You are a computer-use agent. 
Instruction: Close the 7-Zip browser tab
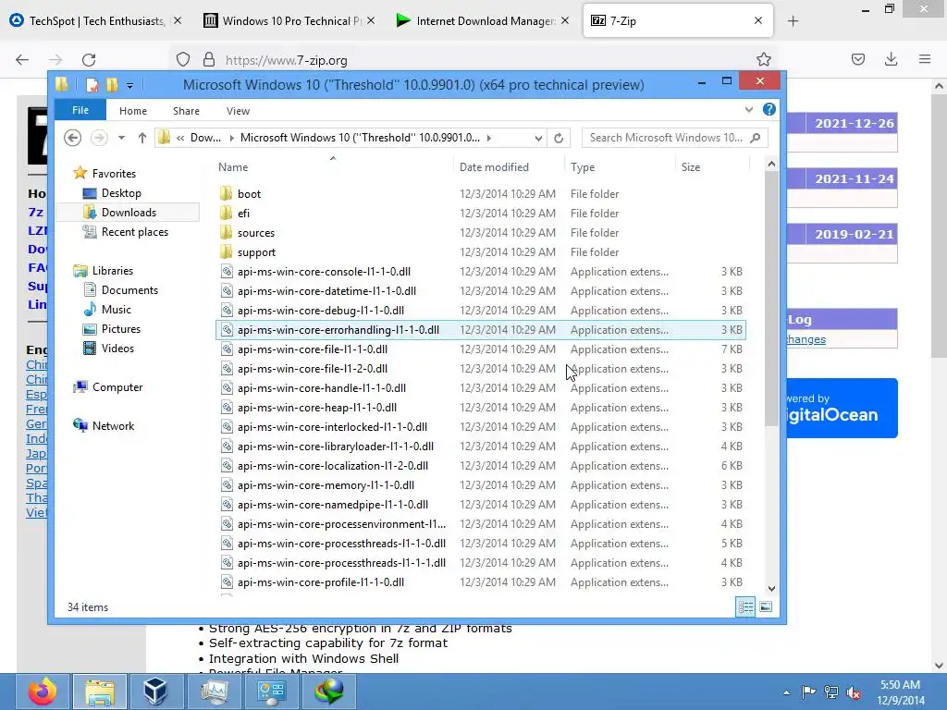coord(758,20)
